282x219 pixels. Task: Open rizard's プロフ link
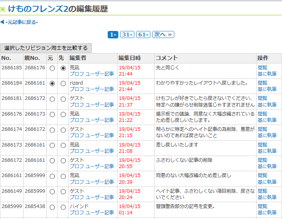(x=77, y=89)
